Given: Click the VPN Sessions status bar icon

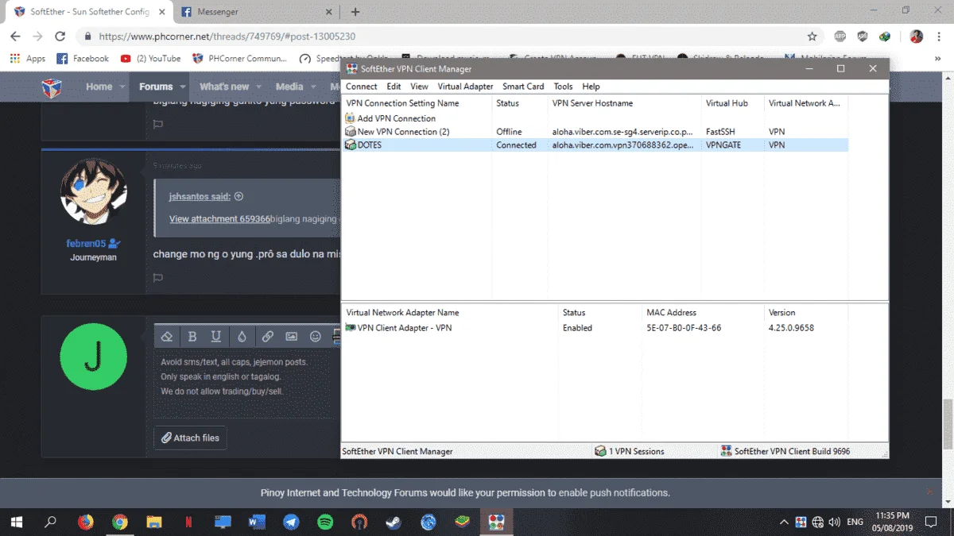Looking at the screenshot, I should pyautogui.click(x=600, y=451).
